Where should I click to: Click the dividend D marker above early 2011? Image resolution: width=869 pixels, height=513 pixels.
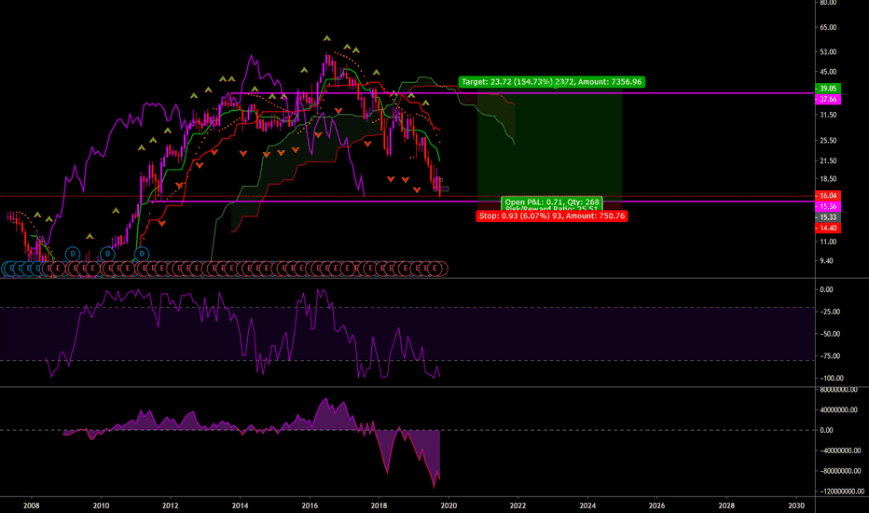click(x=142, y=254)
